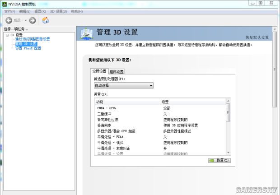Select CUDA - GPUs row
The height and width of the screenshot is (195, 280).
[160, 108]
